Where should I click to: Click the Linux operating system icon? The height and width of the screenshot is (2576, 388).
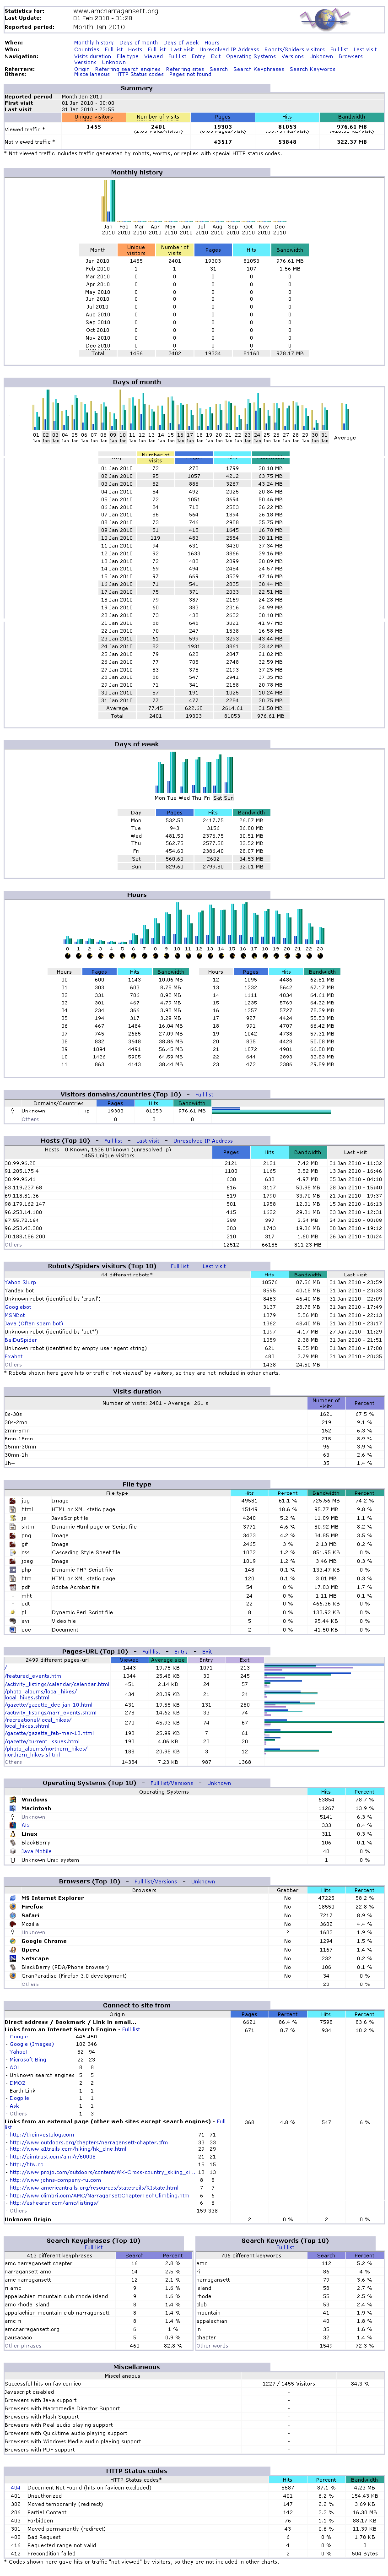tap(11, 1834)
